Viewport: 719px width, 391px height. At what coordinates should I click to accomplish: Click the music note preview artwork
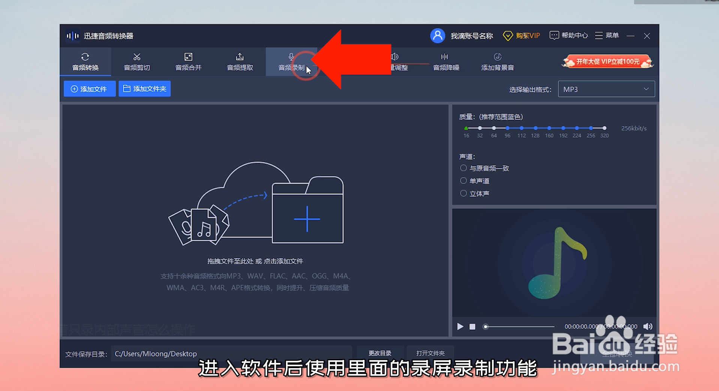[x=557, y=262]
